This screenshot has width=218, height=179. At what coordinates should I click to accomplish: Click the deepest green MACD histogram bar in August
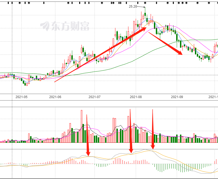coord(162,168)
